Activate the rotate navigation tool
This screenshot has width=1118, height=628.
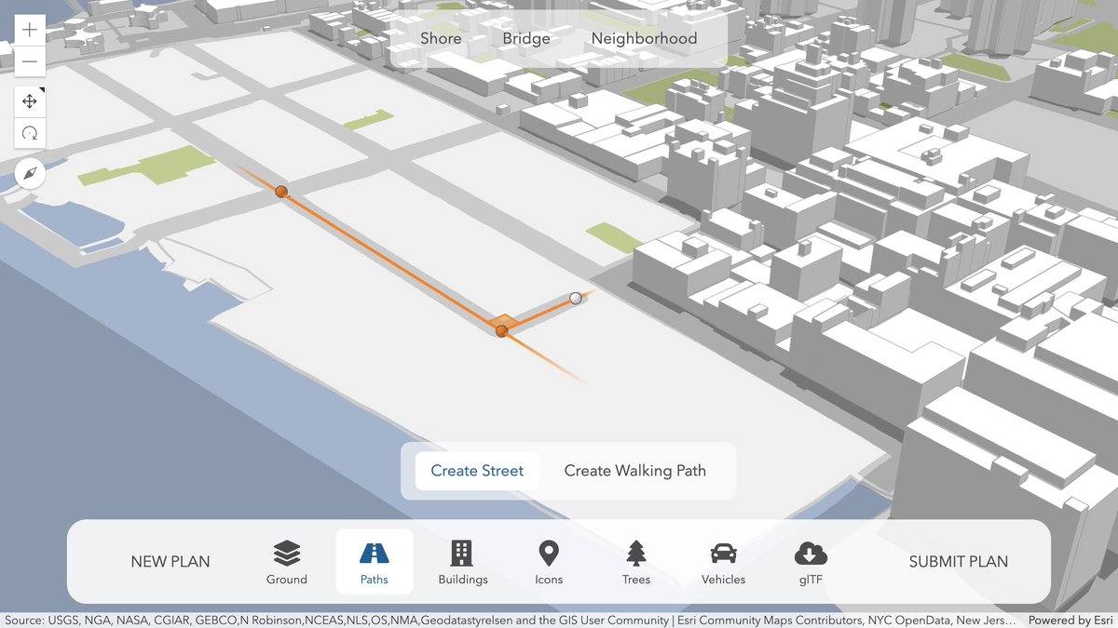pyautogui.click(x=30, y=133)
